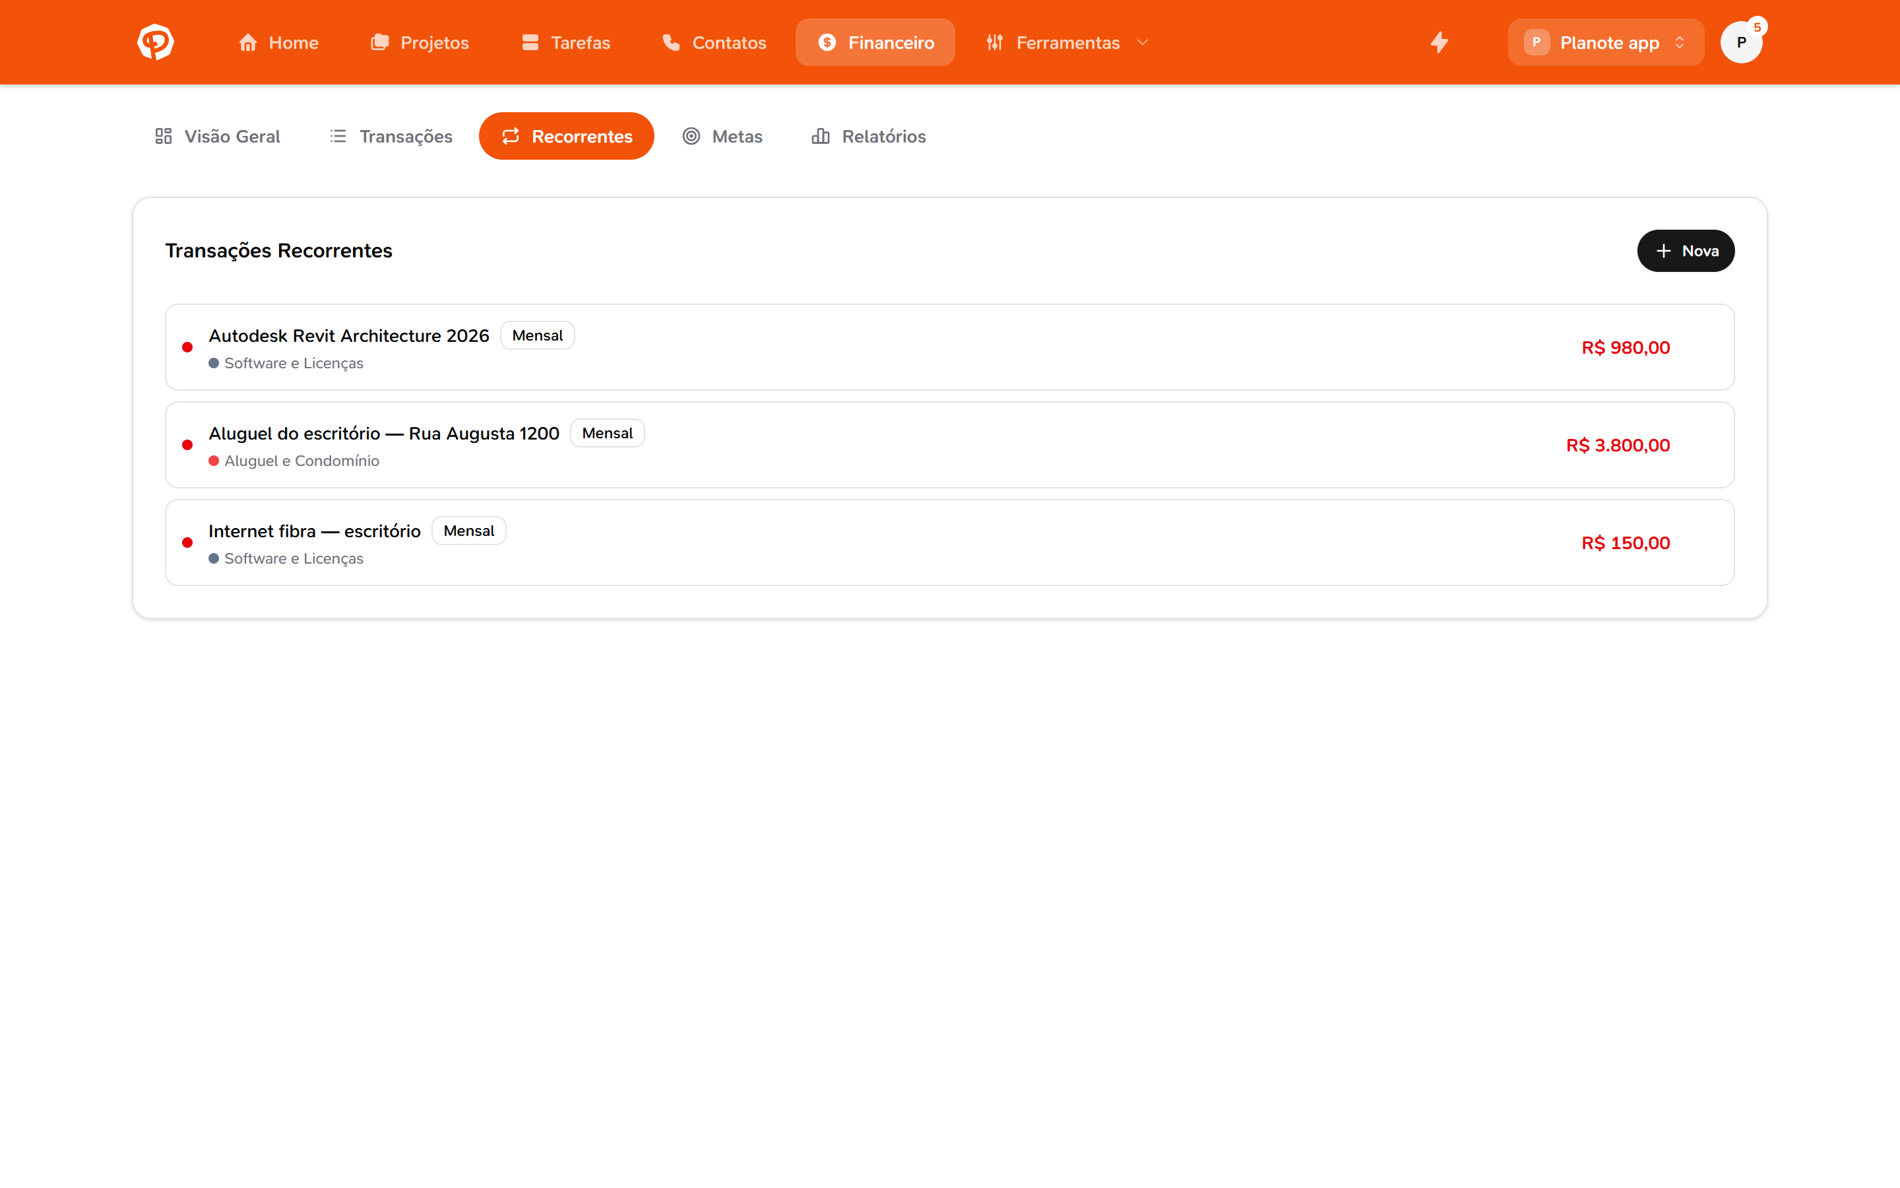Switch to the Visão Geral tab
This screenshot has width=1900, height=1188.
pos(218,136)
